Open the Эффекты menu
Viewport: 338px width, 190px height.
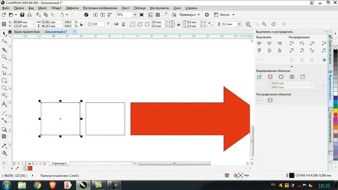(72, 8)
